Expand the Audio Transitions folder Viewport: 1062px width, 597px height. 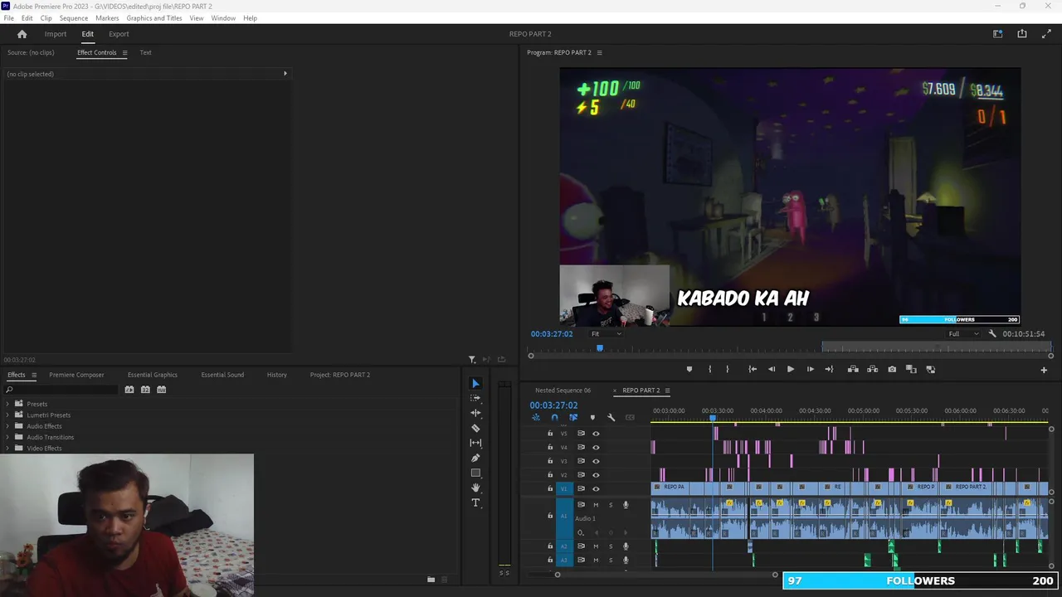(7, 437)
